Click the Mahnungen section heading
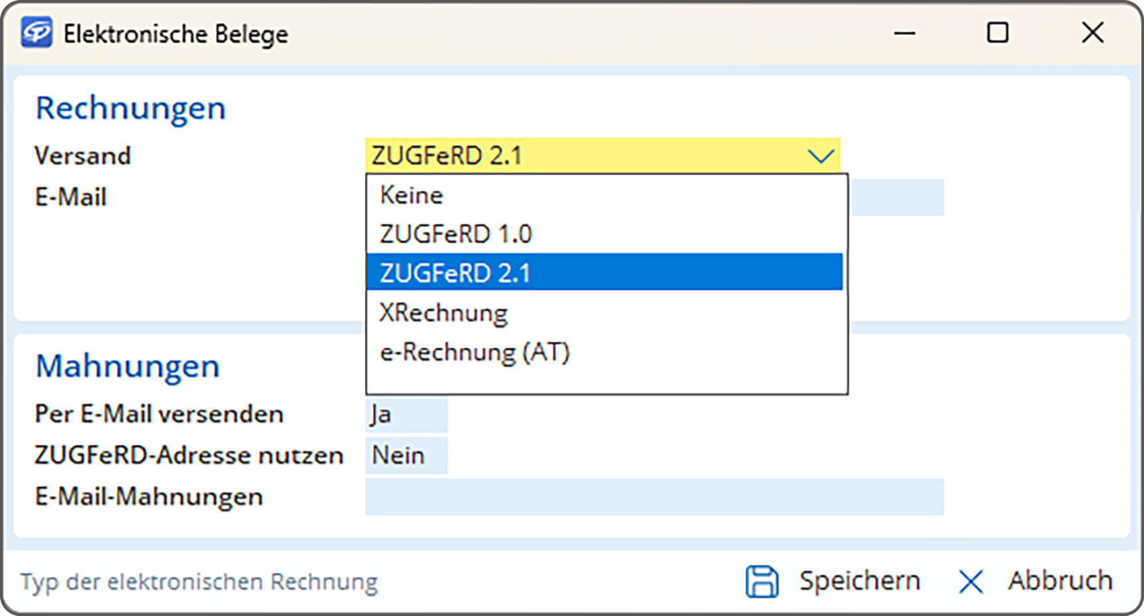 (x=127, y=366)
